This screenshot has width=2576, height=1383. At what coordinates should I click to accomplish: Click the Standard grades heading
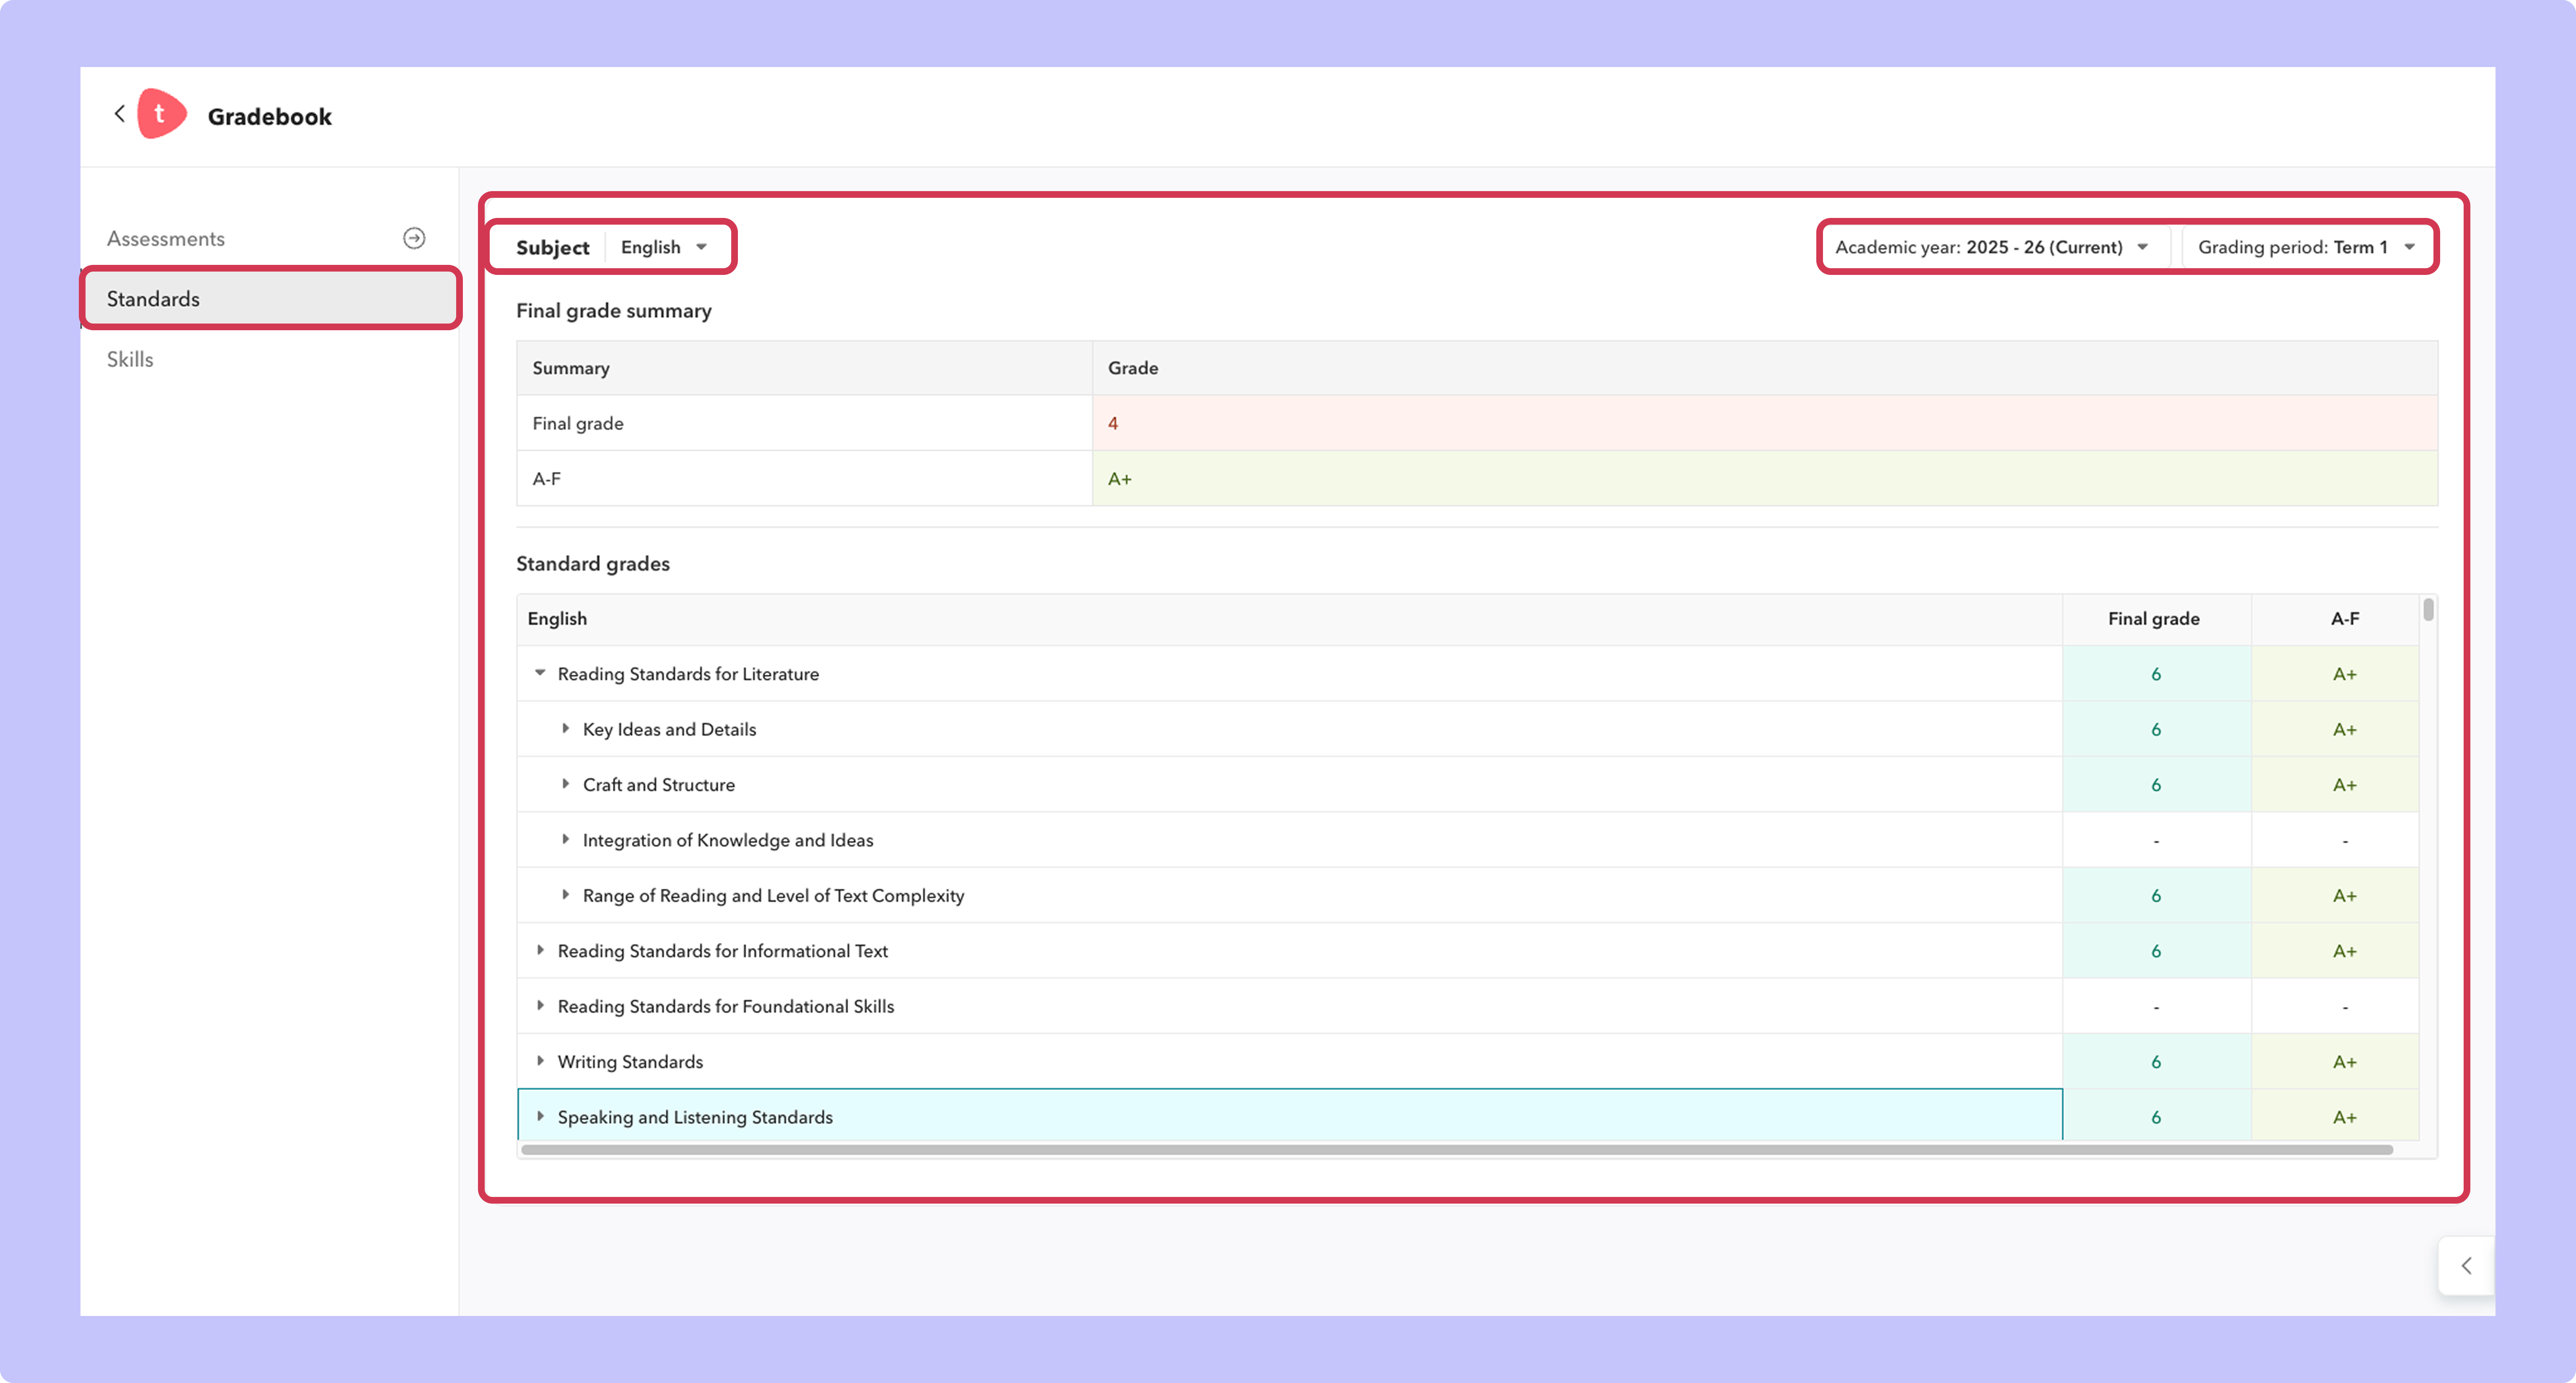(x=593, y=564)
